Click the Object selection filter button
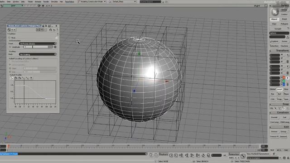Image resolution: width=290 pixels, height=163 pixels. point(274,19)
